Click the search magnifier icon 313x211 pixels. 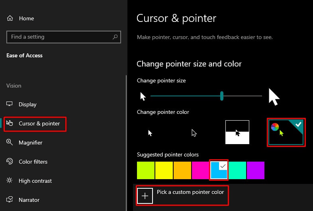pyautogui.click(x=115, y=37)
